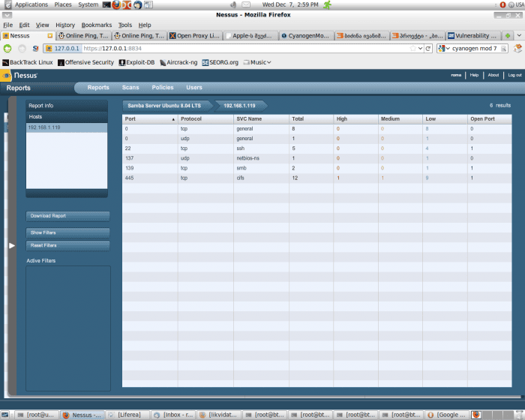Open the Bookmarks menu
The width and height of the screenshot is (525, 420).
97,25
